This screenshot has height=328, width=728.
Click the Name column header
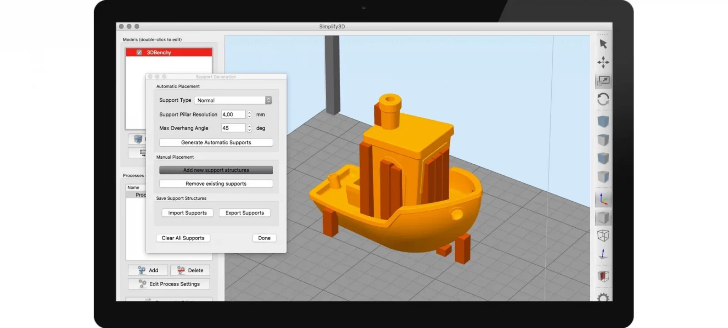click(136, 187)
